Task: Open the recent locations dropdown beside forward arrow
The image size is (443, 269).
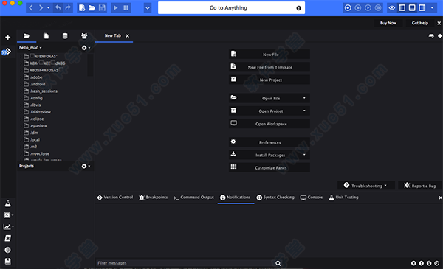Action: tap(48, 8)
